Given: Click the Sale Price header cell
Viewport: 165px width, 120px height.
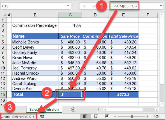Looking at the screenshot, I should 70,36.
